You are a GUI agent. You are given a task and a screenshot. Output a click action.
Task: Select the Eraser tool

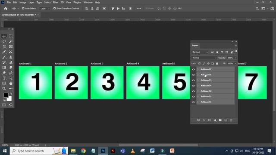11,62
